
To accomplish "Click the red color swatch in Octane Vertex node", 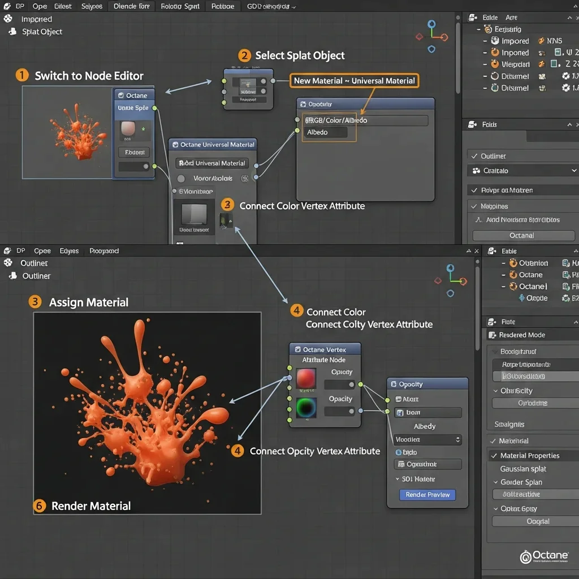I will click(x=306, y=378).
